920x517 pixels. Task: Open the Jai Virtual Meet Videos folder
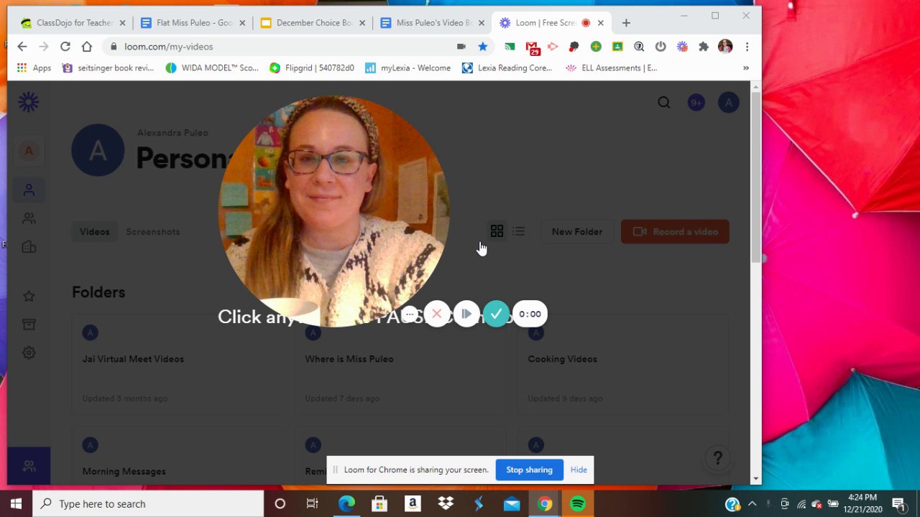[178, 364]
